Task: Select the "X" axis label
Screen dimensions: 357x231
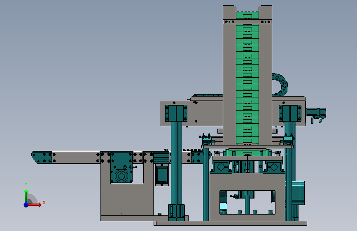Action: [44, 203]
